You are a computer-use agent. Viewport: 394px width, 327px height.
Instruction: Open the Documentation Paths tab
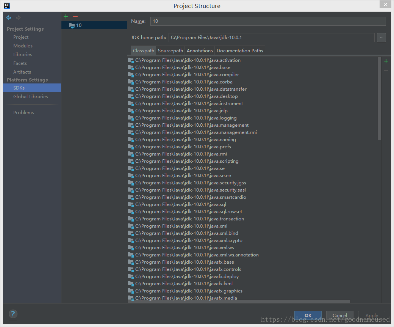(x=240, y=50)
